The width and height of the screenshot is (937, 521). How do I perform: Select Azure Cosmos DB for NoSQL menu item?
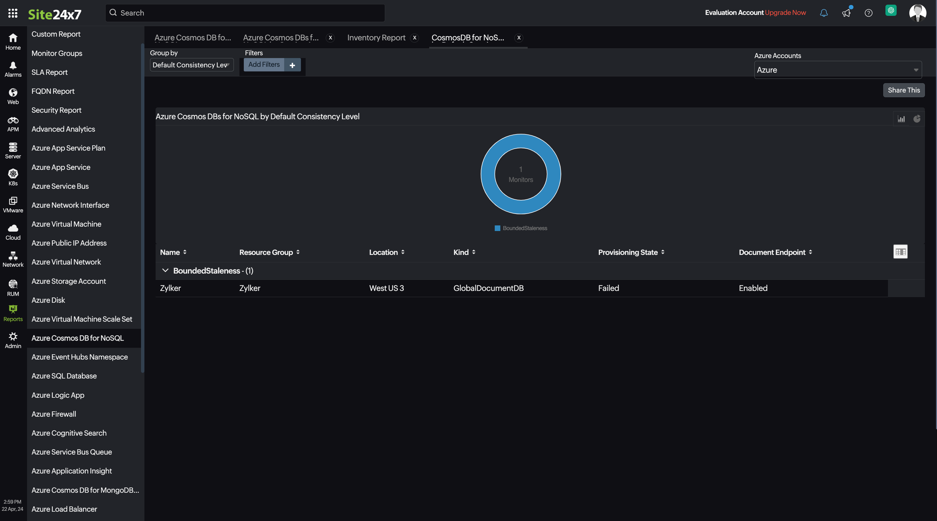[77, 338]
